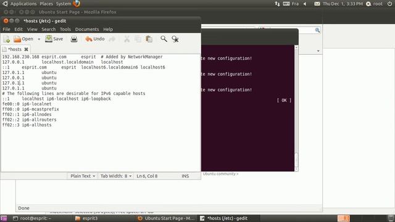Screen dimensions: 395x222
Task: Click the line 192.168.230.168 esprit.com
Action: pyautogui.click(x=82, y=57)
